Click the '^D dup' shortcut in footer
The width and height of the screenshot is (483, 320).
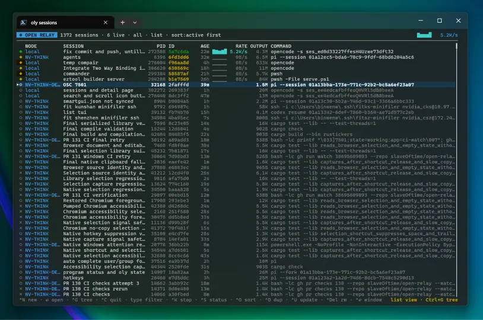[274, 300]
